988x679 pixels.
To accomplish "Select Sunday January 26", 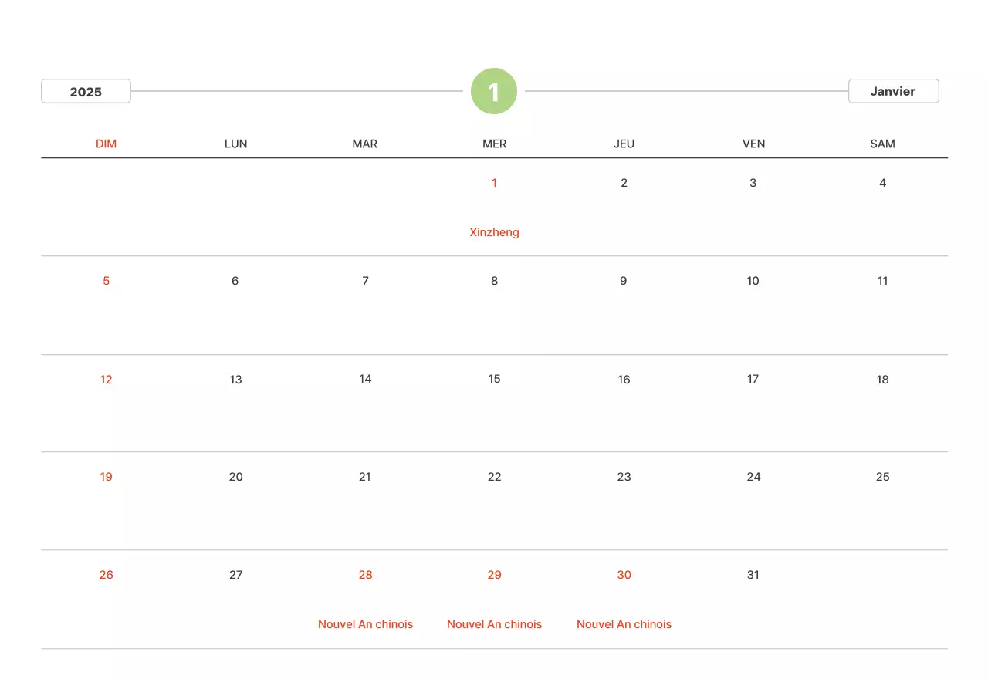I will (106, 575).
